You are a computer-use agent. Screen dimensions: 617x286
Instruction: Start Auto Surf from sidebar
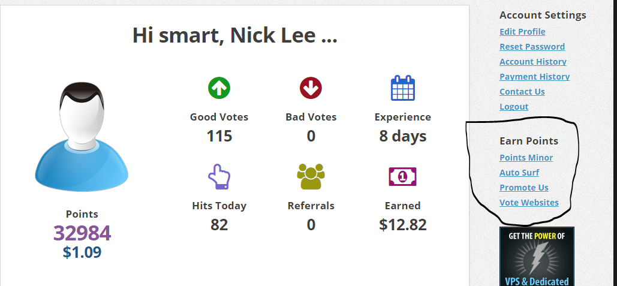pyautogui.click(x=519, y=173)
